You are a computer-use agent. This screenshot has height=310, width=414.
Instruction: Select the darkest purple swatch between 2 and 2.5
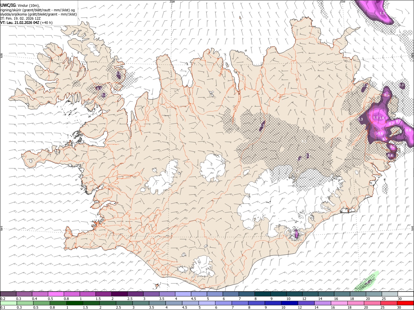click(119, 294)
